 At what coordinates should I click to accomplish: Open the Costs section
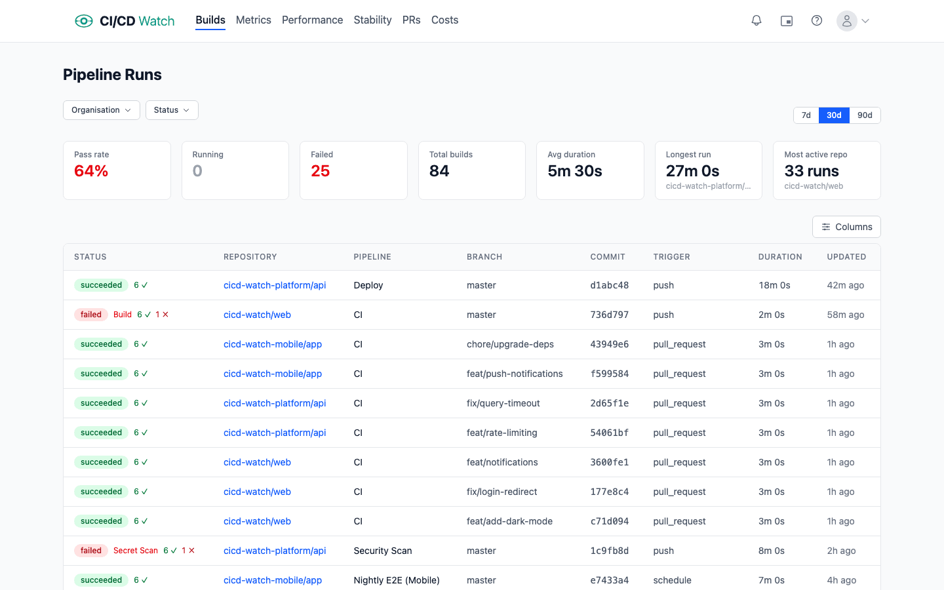pyautogui.click(x=444, y=20)
